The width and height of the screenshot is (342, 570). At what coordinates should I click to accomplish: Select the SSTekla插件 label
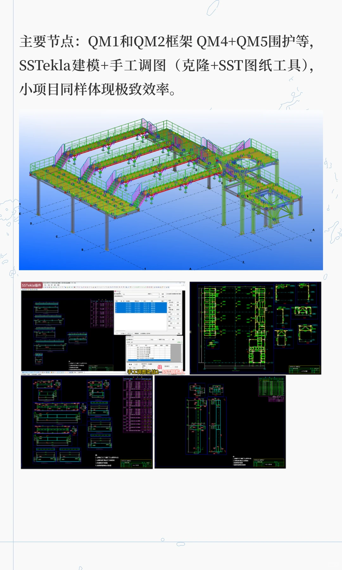(x=31, y=285)
